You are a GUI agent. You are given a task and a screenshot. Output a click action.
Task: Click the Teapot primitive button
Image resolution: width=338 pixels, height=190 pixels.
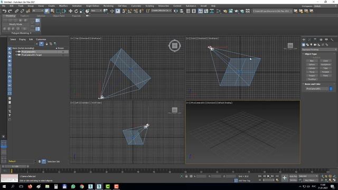pos(312,75)
